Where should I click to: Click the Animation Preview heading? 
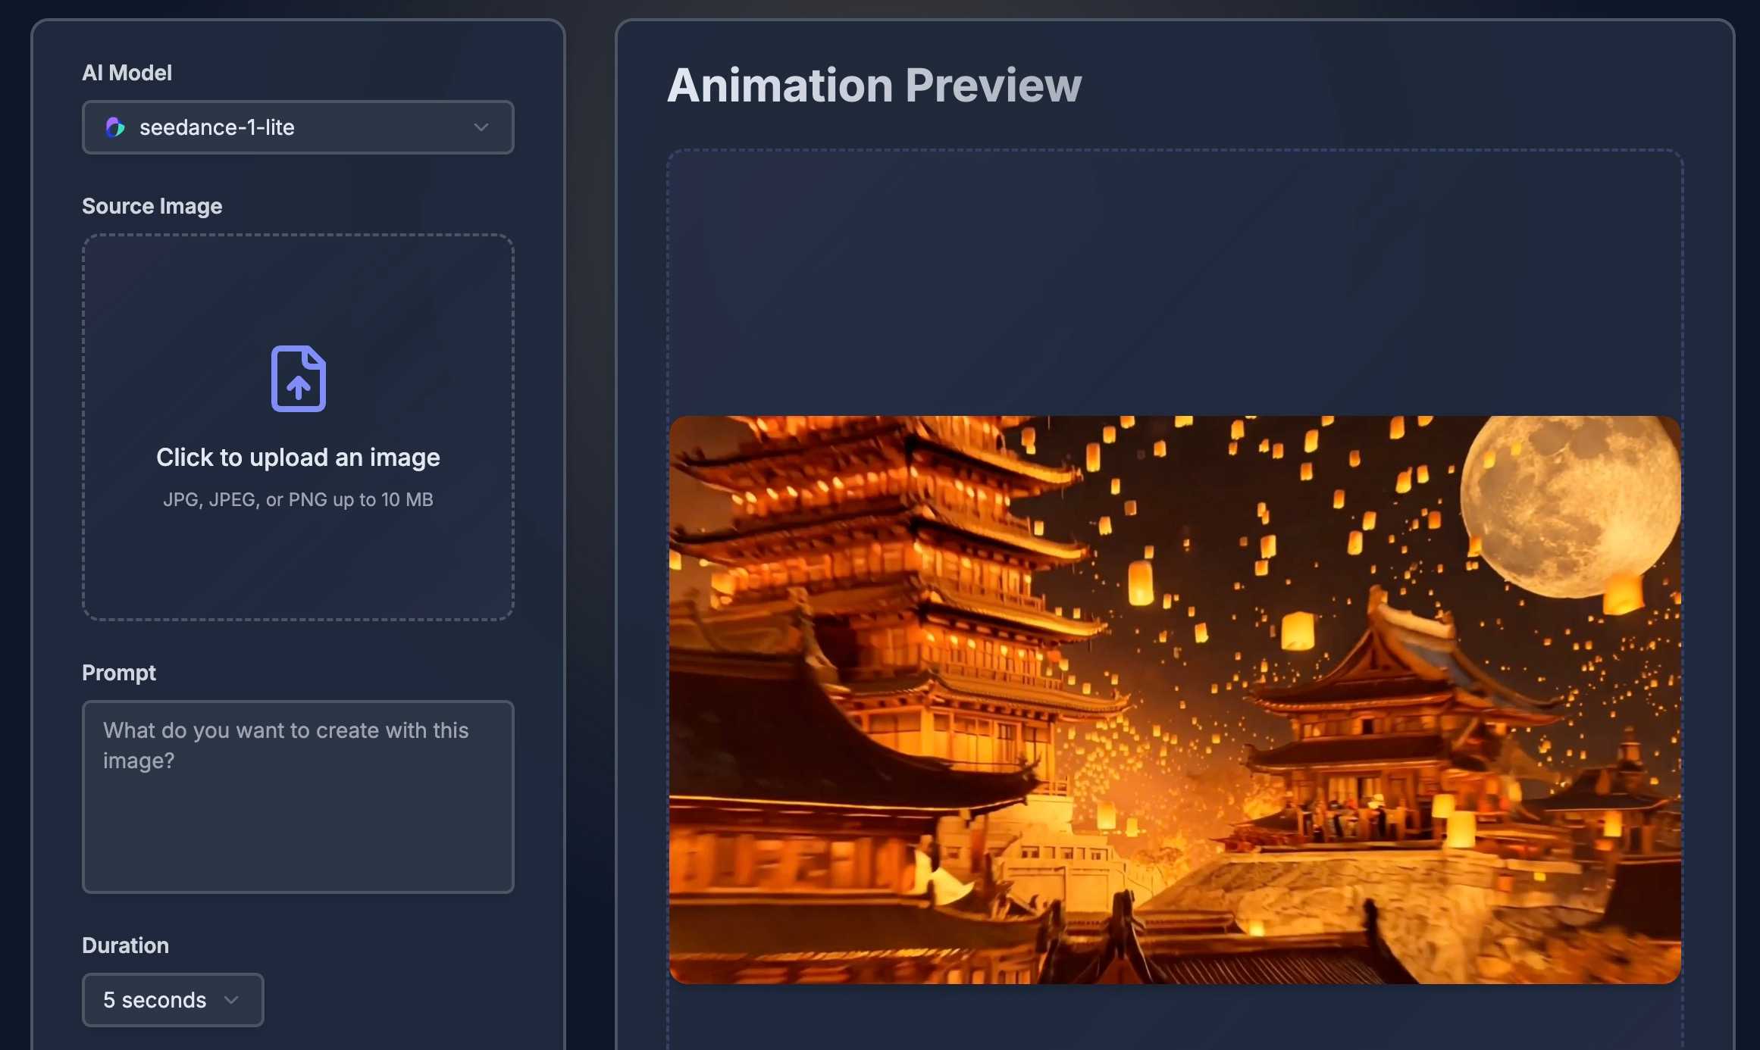(x=874, y=86)
